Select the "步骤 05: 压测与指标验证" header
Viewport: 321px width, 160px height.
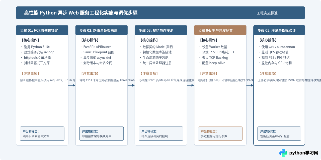point(279,30)
